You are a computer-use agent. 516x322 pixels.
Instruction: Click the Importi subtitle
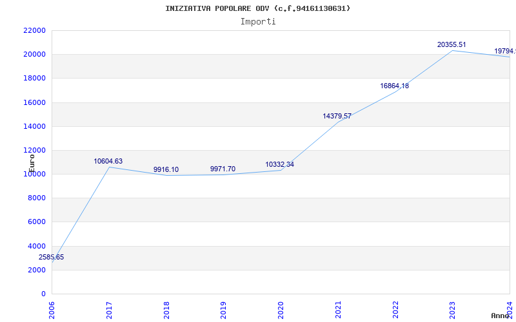[258, 22]
